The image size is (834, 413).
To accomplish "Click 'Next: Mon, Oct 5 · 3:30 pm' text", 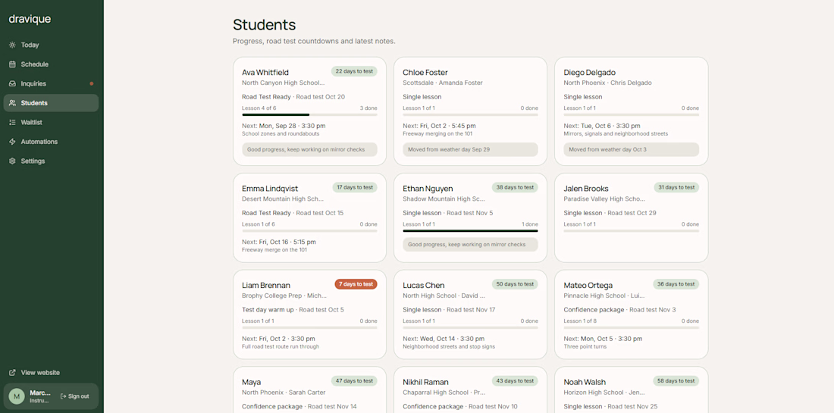I will point(603,339).
